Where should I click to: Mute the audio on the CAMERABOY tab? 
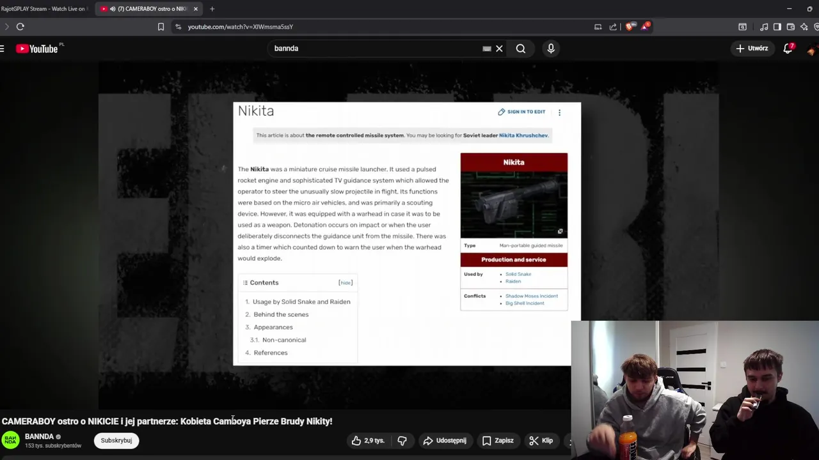point(113,9)
